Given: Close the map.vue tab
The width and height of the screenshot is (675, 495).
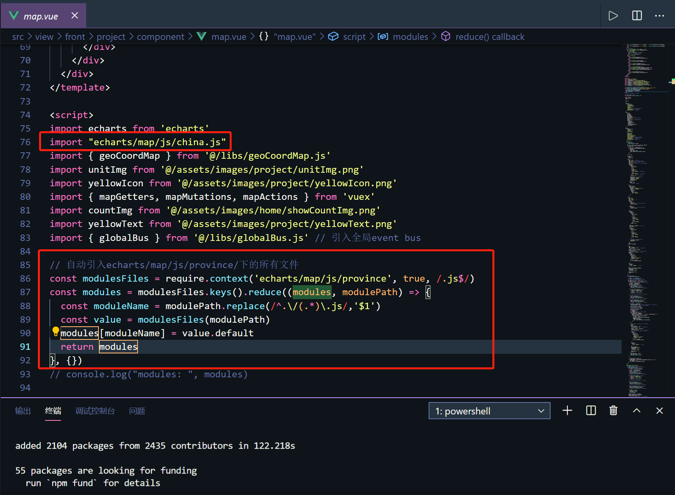Looking at the screenshot, I should click(x=75, y=16).
